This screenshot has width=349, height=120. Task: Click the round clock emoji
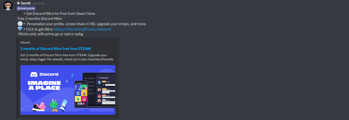(20, 24)
